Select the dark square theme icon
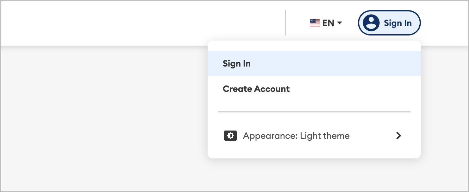 tap(230, 136)
